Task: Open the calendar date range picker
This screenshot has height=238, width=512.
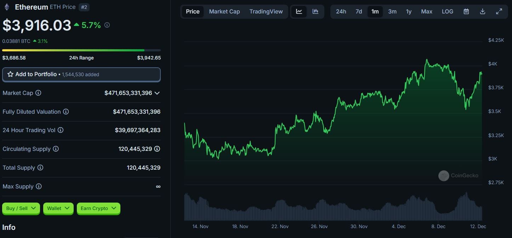Action: tap(466, 11)
